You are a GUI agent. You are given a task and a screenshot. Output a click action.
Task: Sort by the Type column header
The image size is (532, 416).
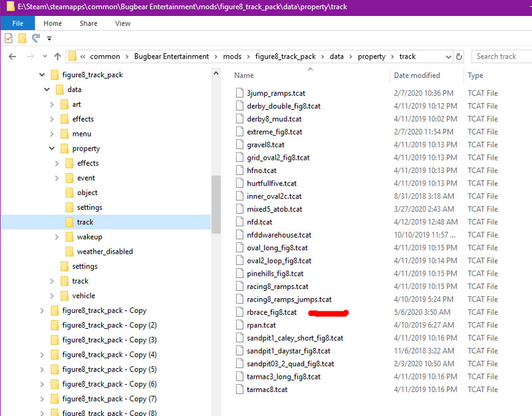(x=475, y=75)
